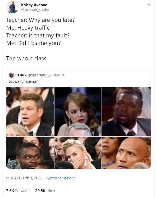
Task: Open top-middle photo of red-haired woman
Action: (78, 112)
